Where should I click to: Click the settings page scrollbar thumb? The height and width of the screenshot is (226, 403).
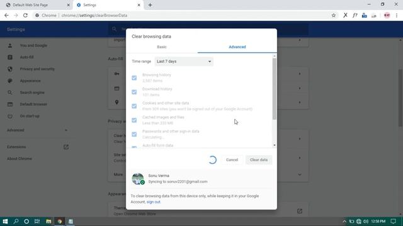coord(400,97)
